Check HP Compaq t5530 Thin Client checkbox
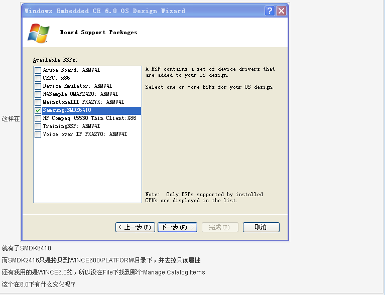This screenshot has width=385, height=295. pyautogui.click(x=38, y=118)
